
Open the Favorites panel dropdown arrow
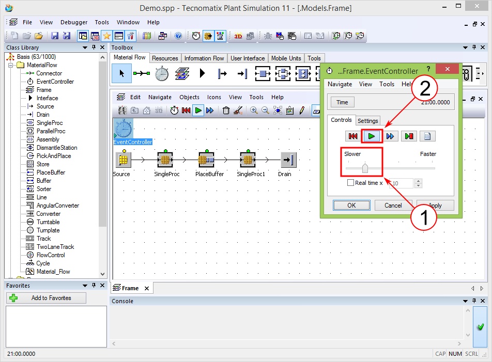tap(85, 286)
